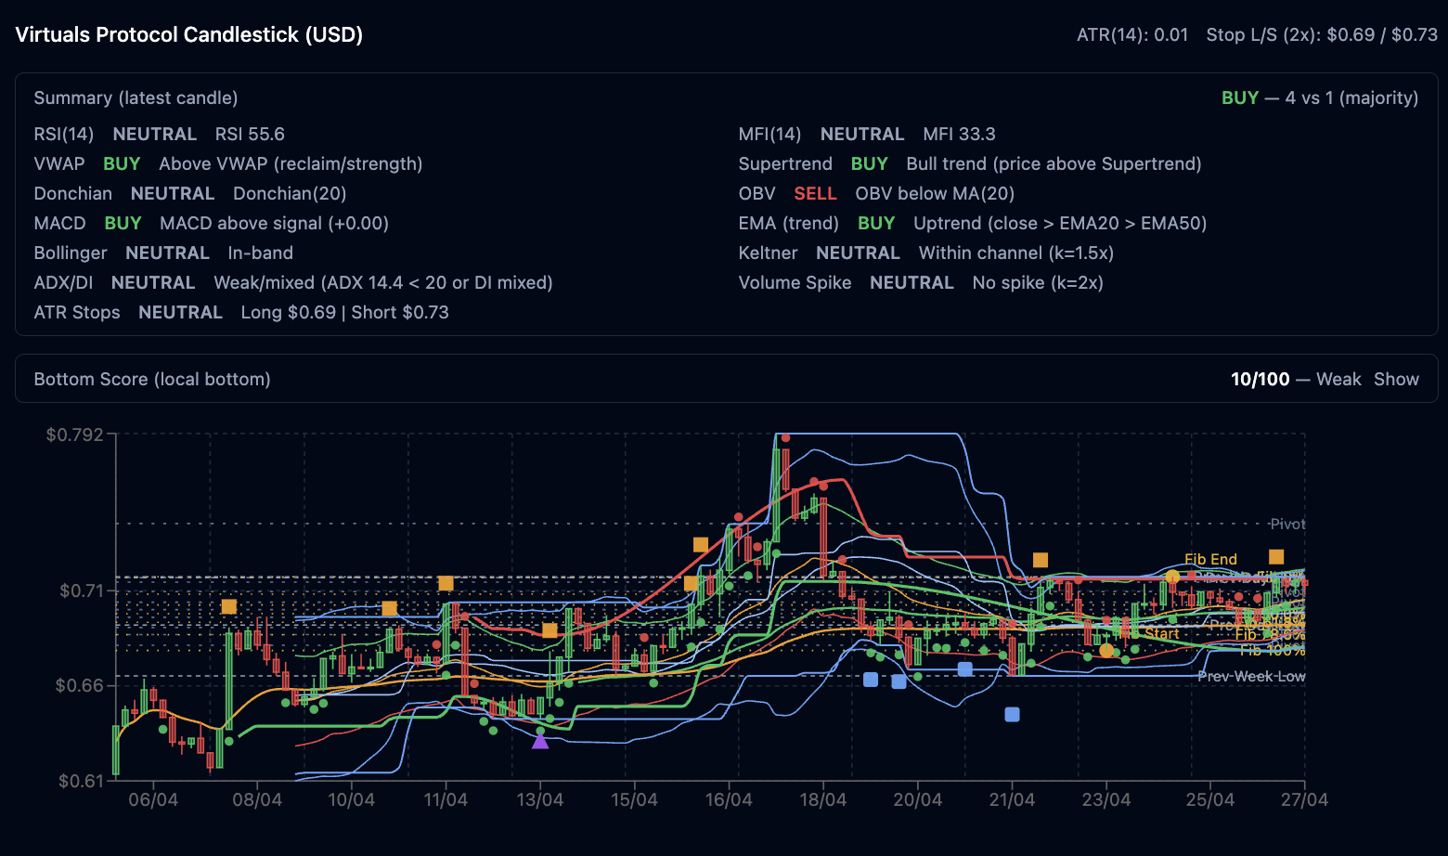Screen dimensions: 1448x856
Task: Click the orange circle at Fib End
Action: tap(1172, 577)
